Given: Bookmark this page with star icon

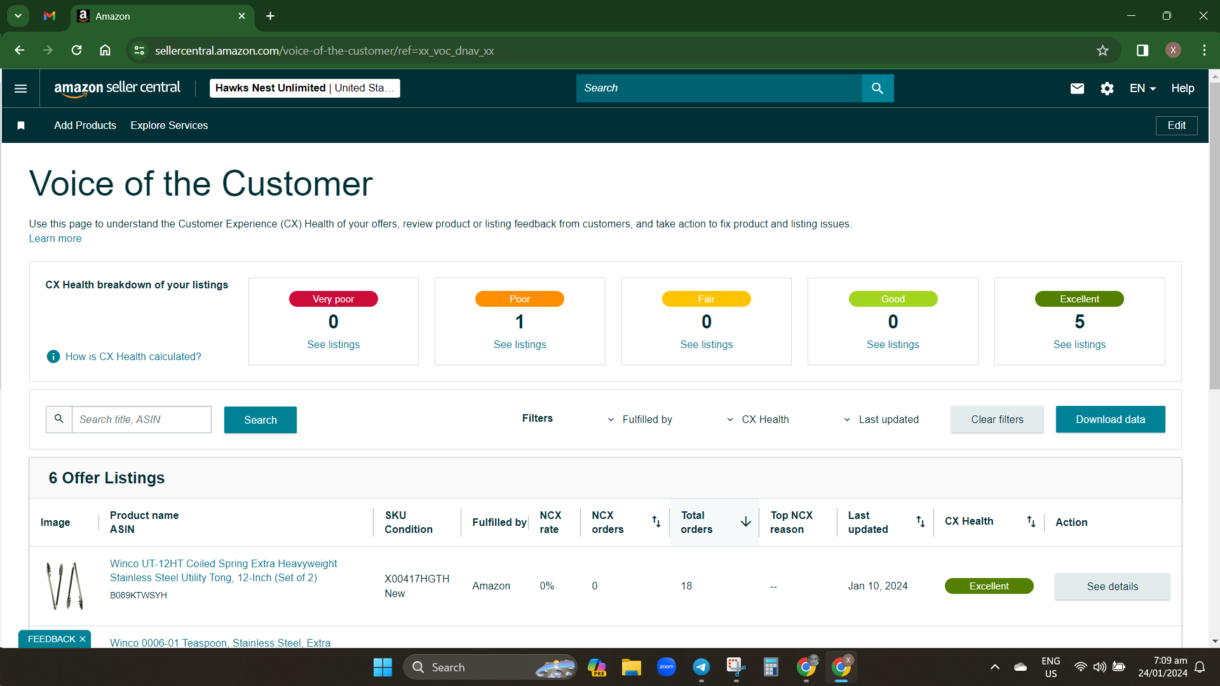Looking at the screenshot, I should (x=1102, y=50).
